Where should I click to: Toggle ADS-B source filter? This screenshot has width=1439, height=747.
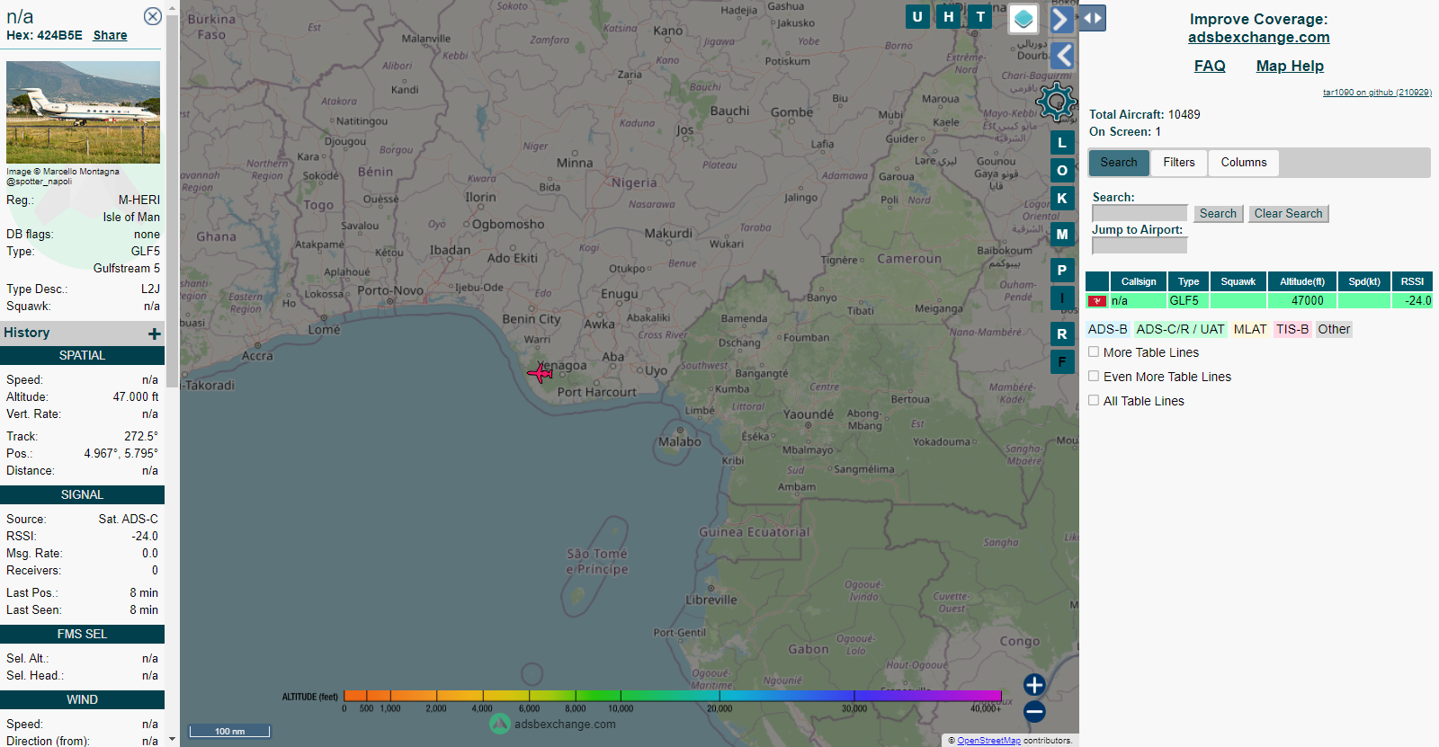[1107, 329]
